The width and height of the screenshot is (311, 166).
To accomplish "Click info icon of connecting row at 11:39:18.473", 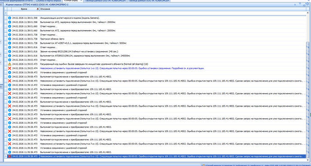I will point(9,102).
